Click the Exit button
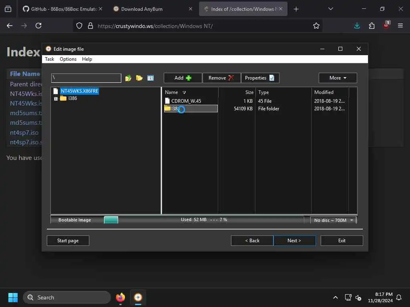410x307 pixels. coord(342,240)
